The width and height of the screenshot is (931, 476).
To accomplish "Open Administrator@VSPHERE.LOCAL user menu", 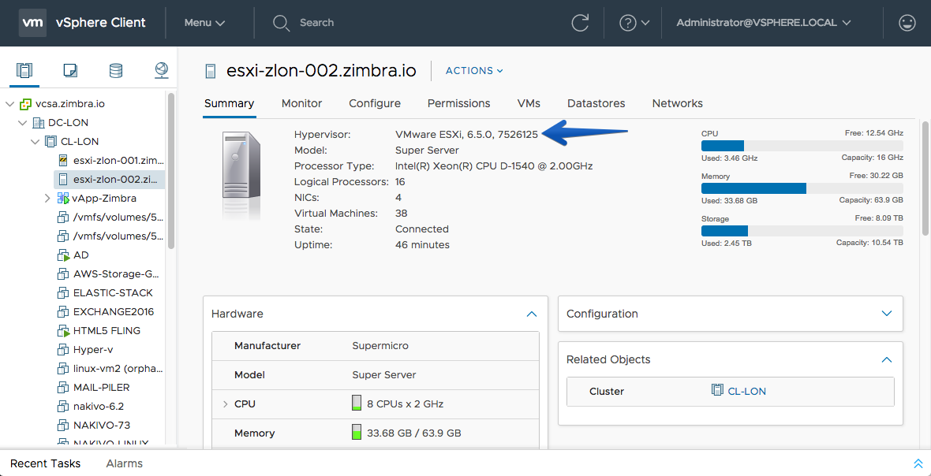I will tap(764, 23).
